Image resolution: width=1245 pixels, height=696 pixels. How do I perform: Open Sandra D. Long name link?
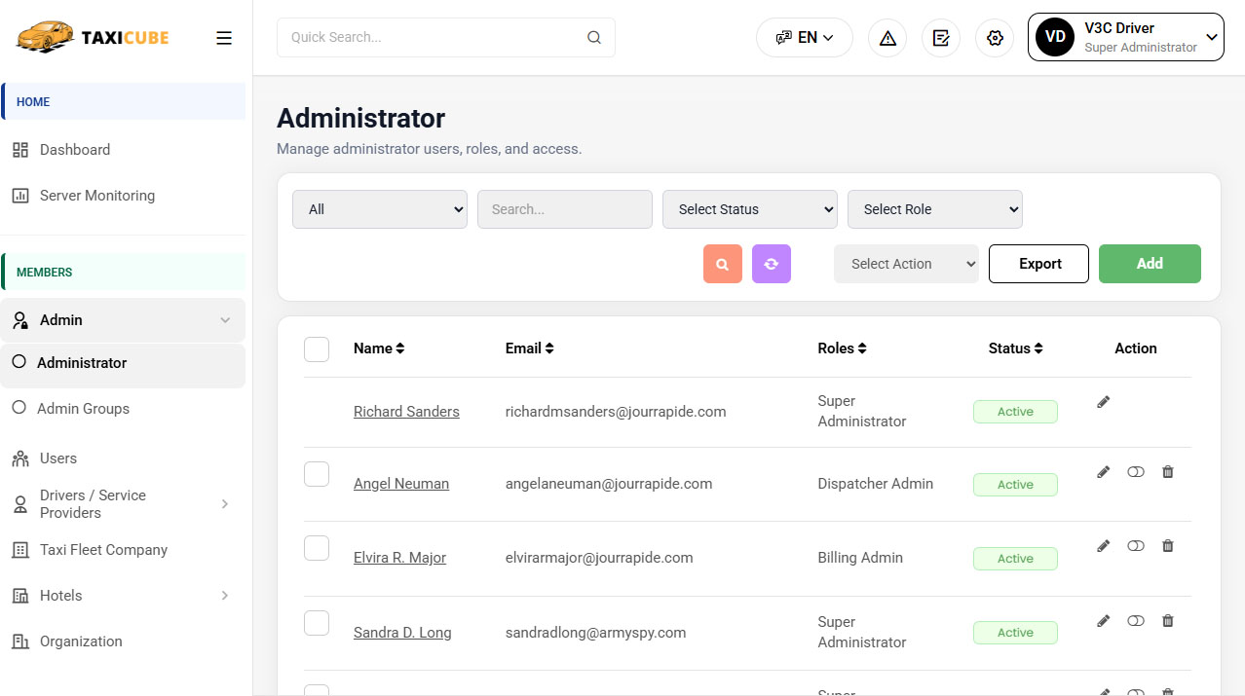click(402, 633)
